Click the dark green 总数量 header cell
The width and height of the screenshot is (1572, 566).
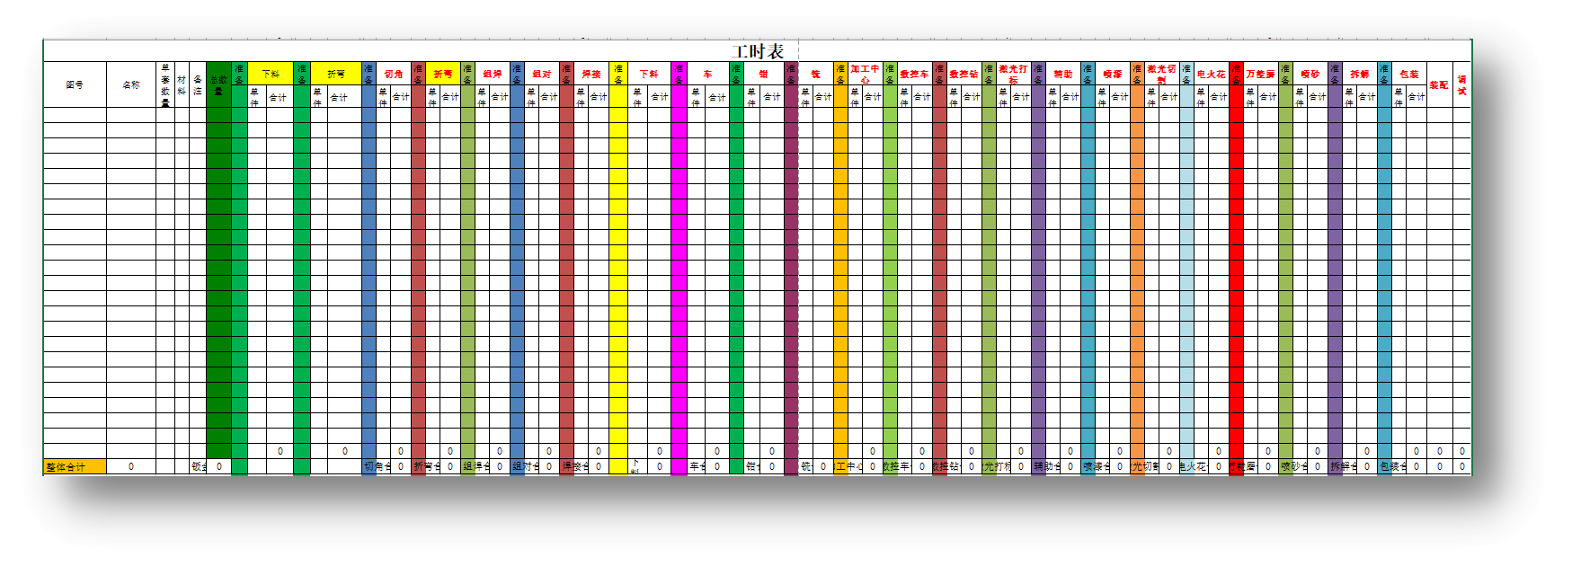pyautogui.click(x=218, y=85)
